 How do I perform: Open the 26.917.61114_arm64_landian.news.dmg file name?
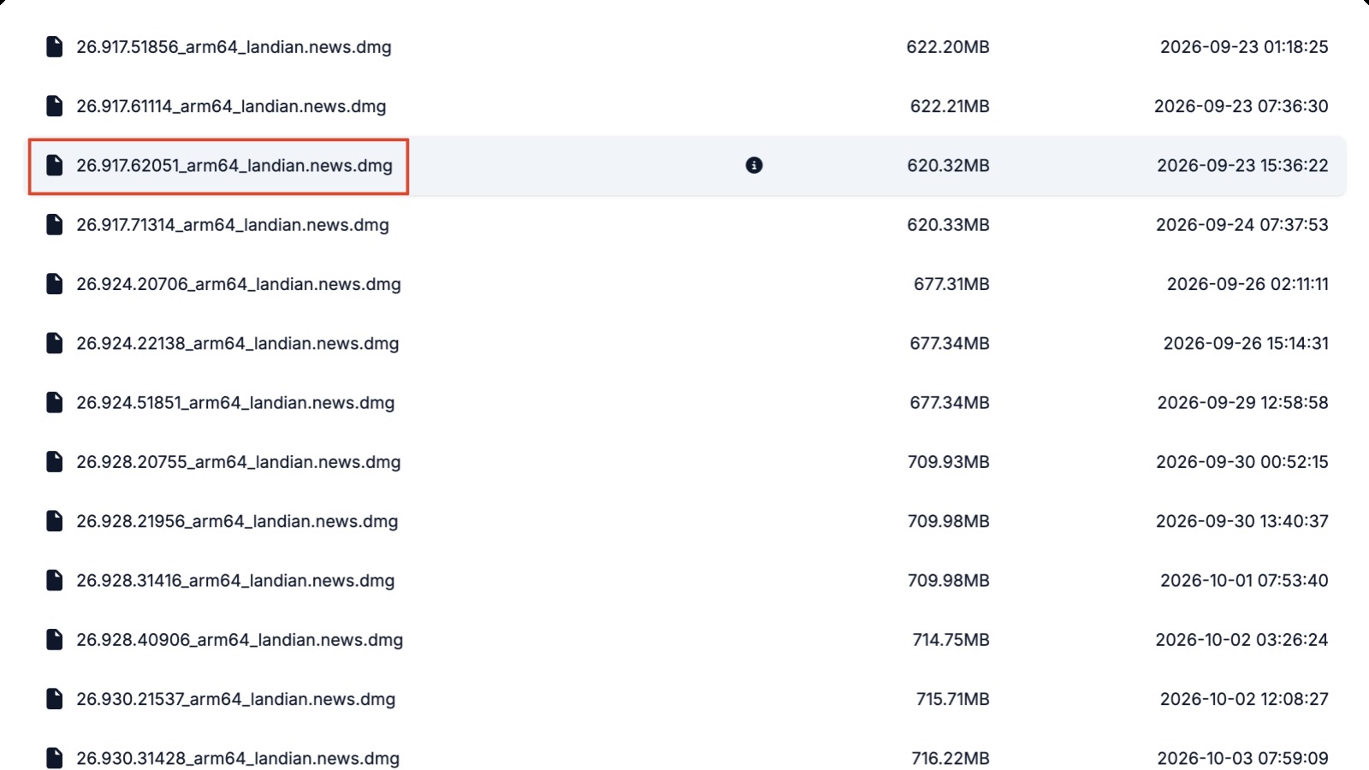tap(231, 106)
